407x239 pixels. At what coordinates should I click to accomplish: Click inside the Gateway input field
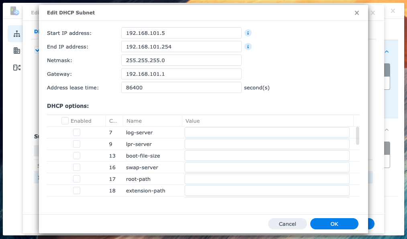click(181, 74)
